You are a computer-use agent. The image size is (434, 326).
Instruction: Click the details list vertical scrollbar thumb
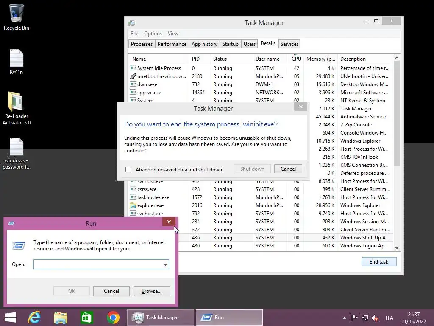pyautogui.click(x=397, y=114)
